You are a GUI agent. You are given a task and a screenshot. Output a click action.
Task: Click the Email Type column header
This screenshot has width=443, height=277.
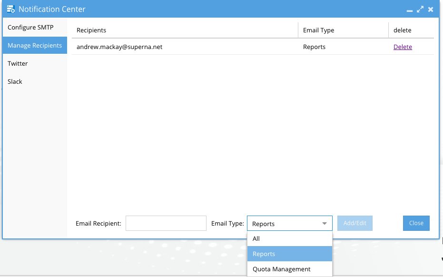[318, 30]
